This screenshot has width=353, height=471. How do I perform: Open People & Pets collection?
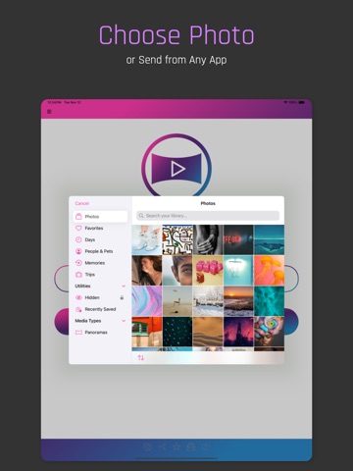(x=100, y=251)
